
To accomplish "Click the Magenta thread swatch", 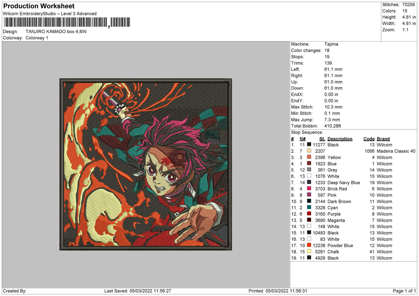I will [309, 220].
